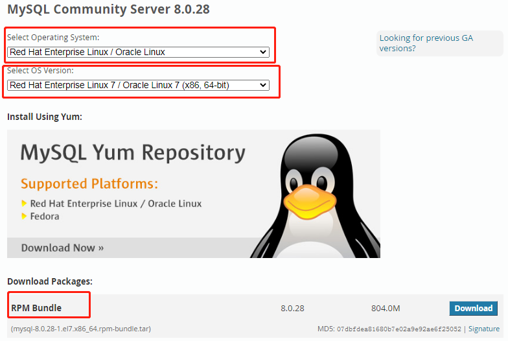Click the 'Select Operating System:' label
The width and height of the screenshot is (508, 341).
[x=53, y=38]
